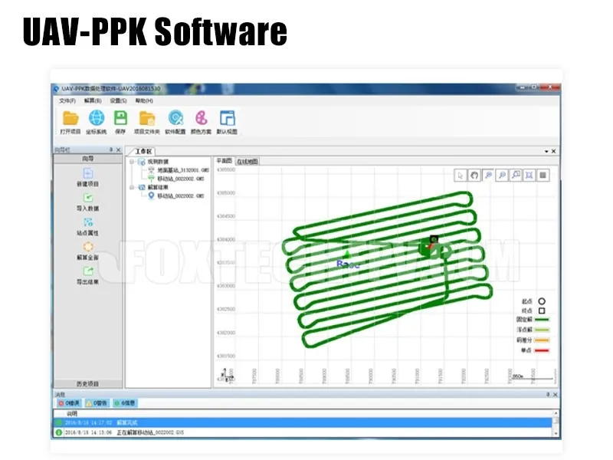
Task: Click the red 单点 single-point legend swatch
Action: point(542,350)
